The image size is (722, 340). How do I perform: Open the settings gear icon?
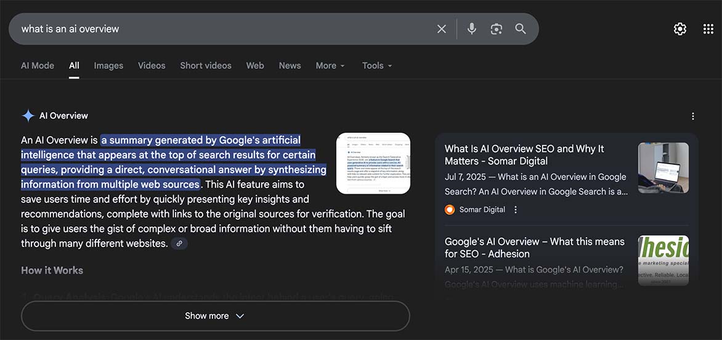tap(679, 29)
